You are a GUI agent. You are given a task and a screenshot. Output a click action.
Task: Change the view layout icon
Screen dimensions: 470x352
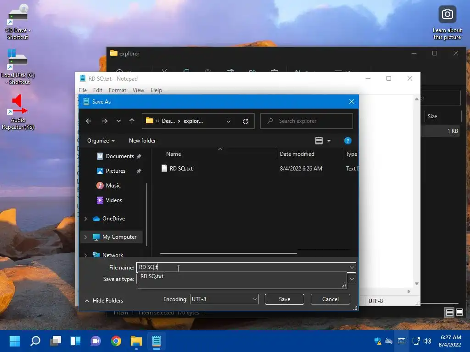tap(319, 141)
